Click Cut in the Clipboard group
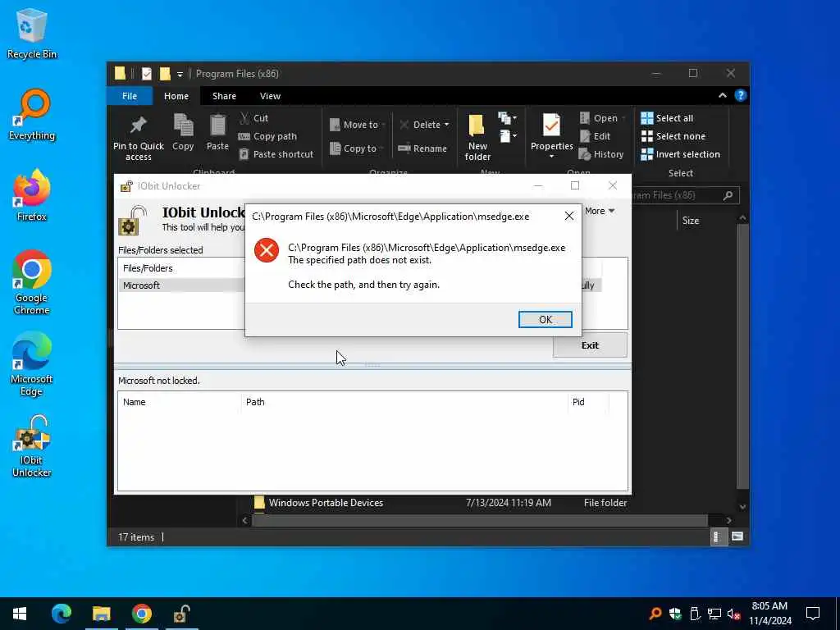 tap(254, 118)
